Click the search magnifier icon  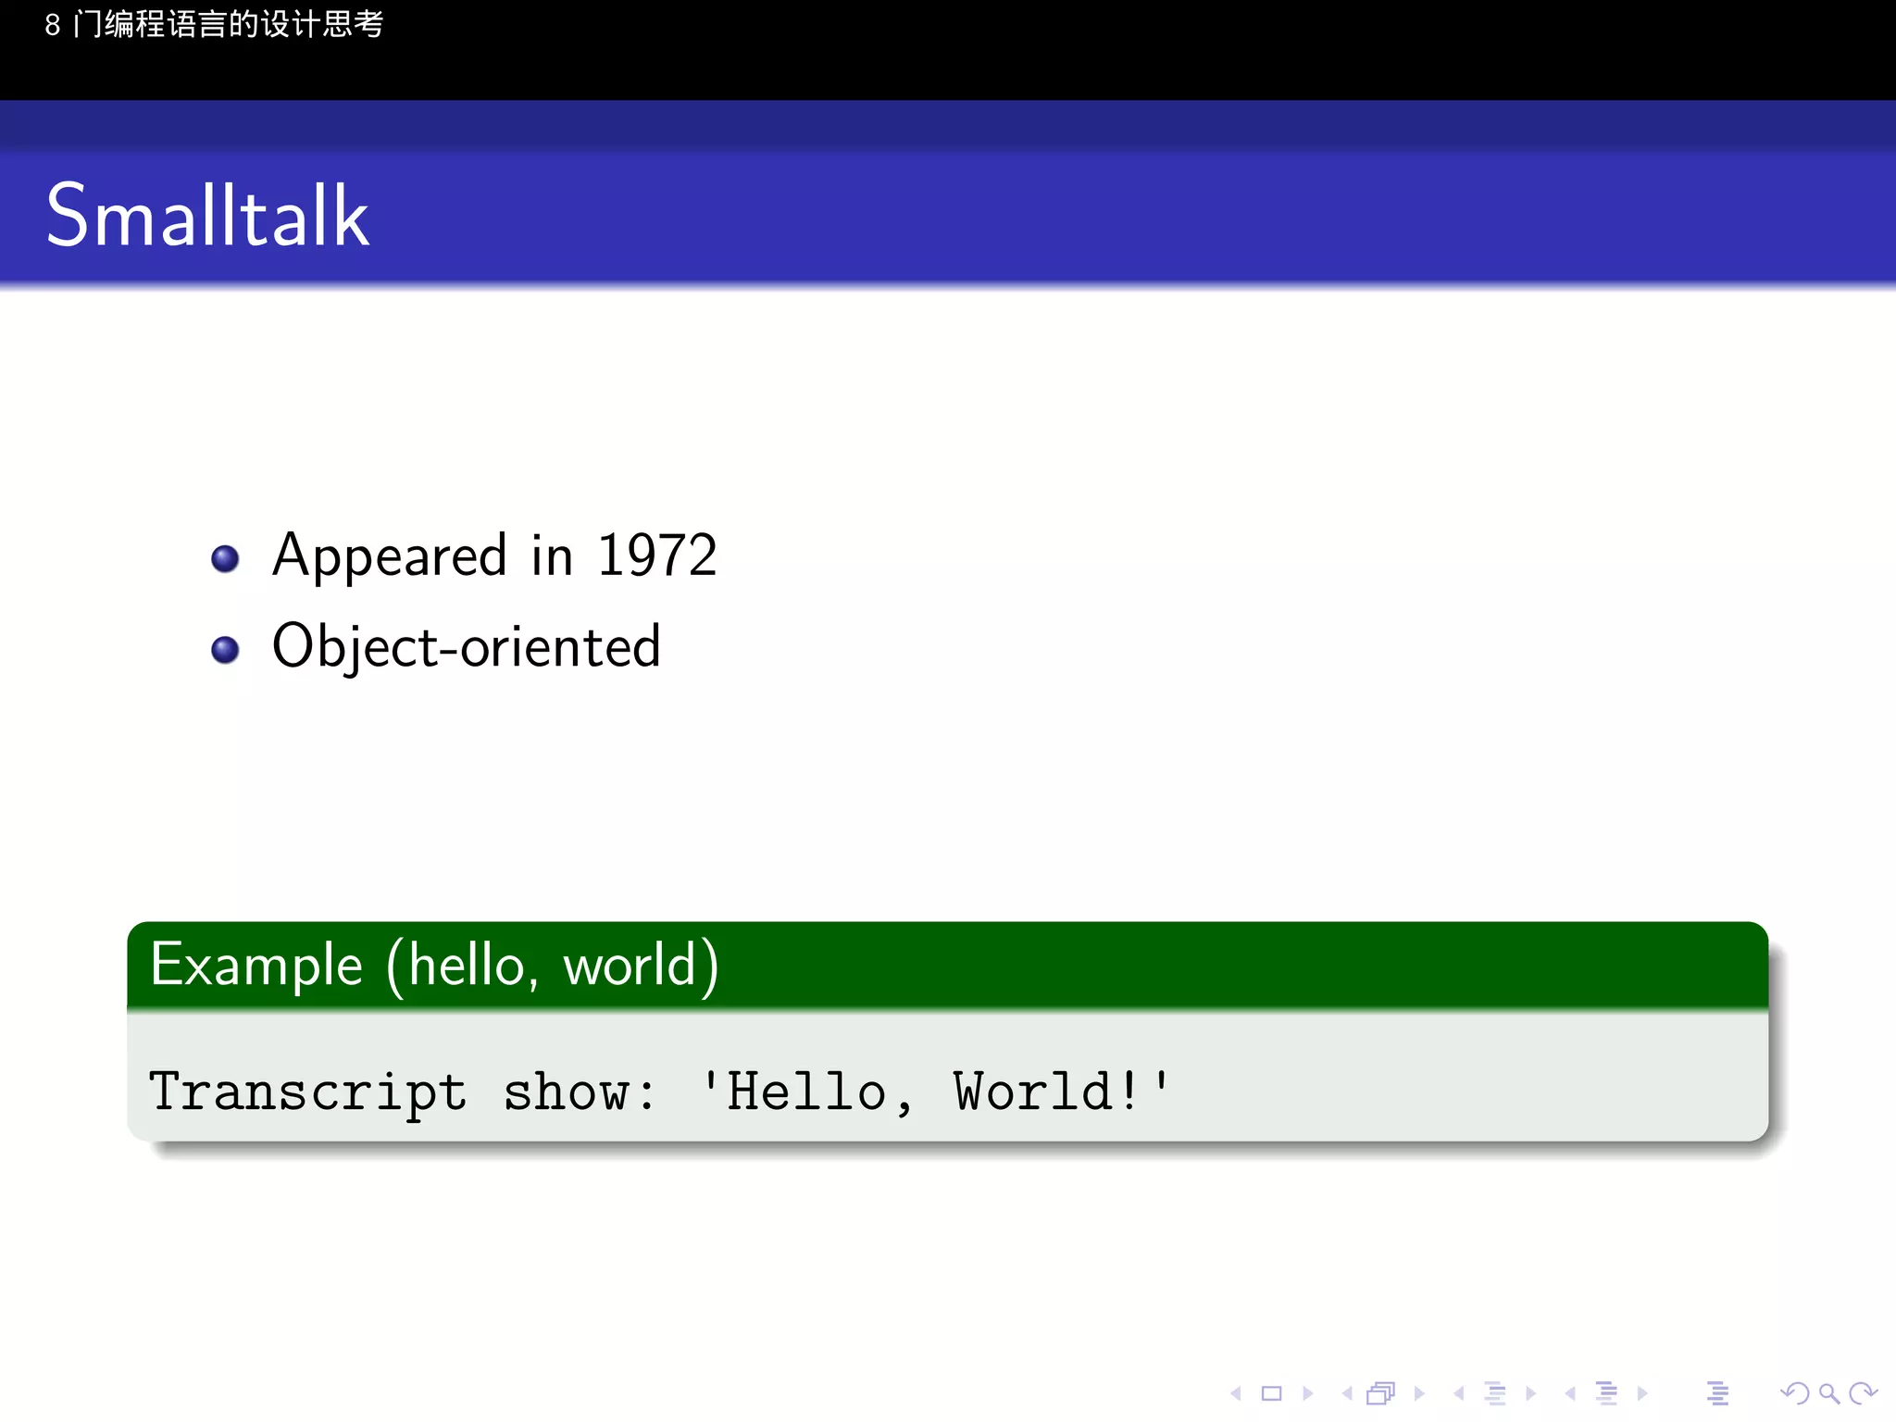[x=1828, y=1393]
